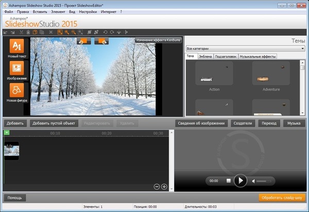
Task: Click the Stop playback square
Action: pyautogui.click(x=229, y=181)
